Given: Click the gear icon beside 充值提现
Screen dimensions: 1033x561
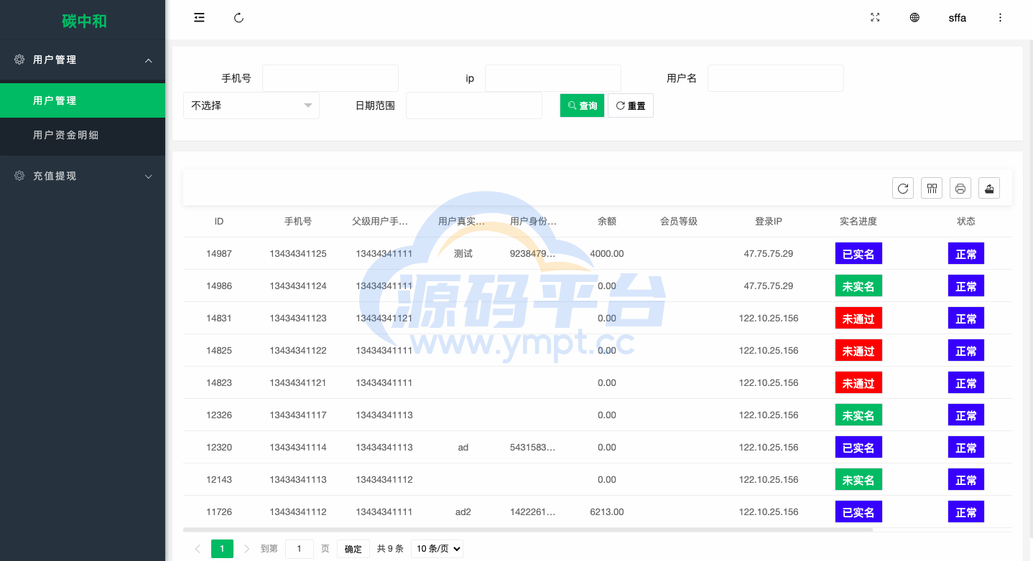Looking at the screenshot, I should (19, 176).
